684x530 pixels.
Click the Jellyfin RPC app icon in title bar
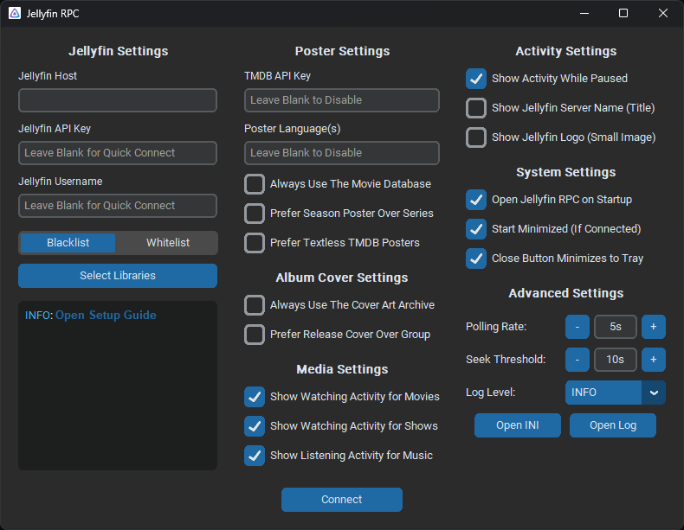pyautogui.click(x=15, y=14)
